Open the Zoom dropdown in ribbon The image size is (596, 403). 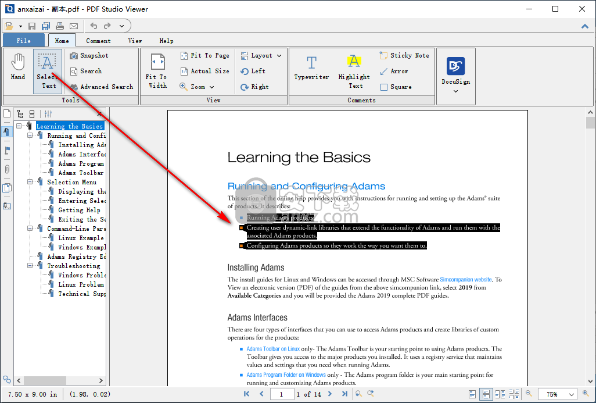(197, 87)
